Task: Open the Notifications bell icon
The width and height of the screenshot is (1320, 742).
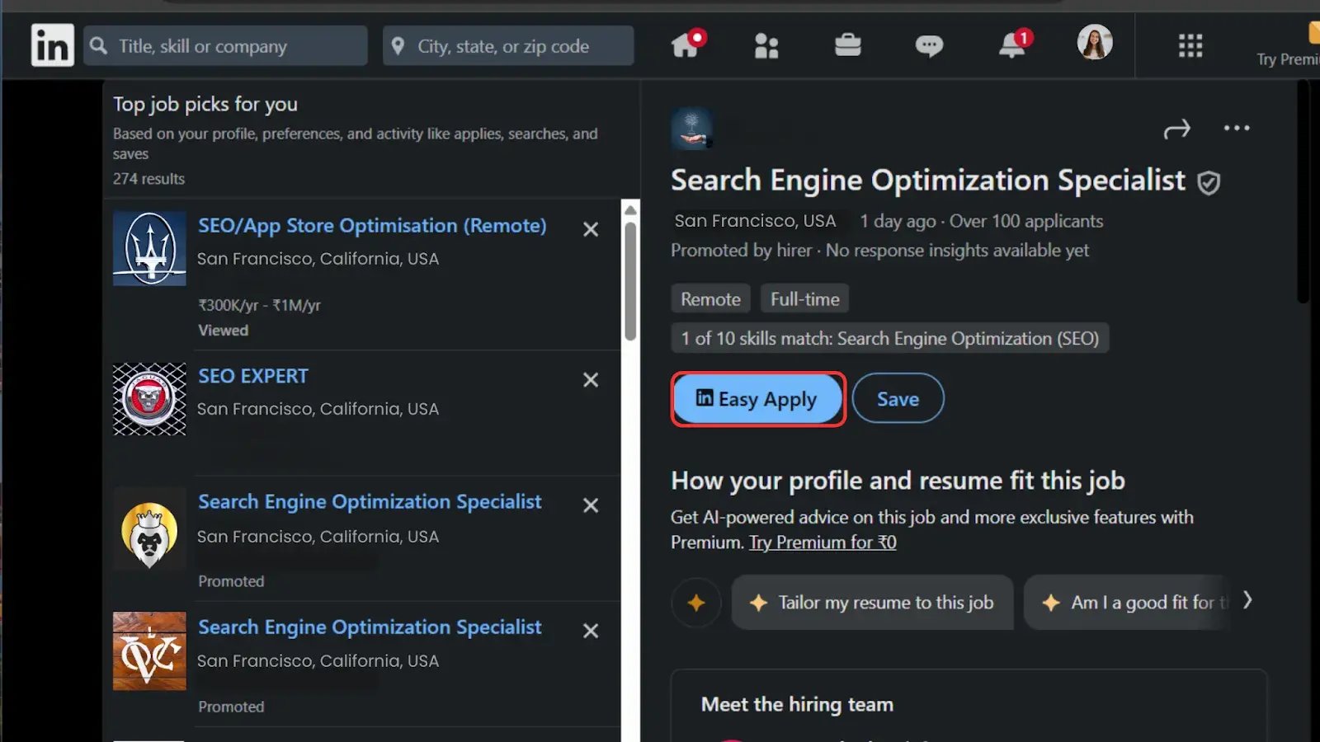Action: point(1012,45)
